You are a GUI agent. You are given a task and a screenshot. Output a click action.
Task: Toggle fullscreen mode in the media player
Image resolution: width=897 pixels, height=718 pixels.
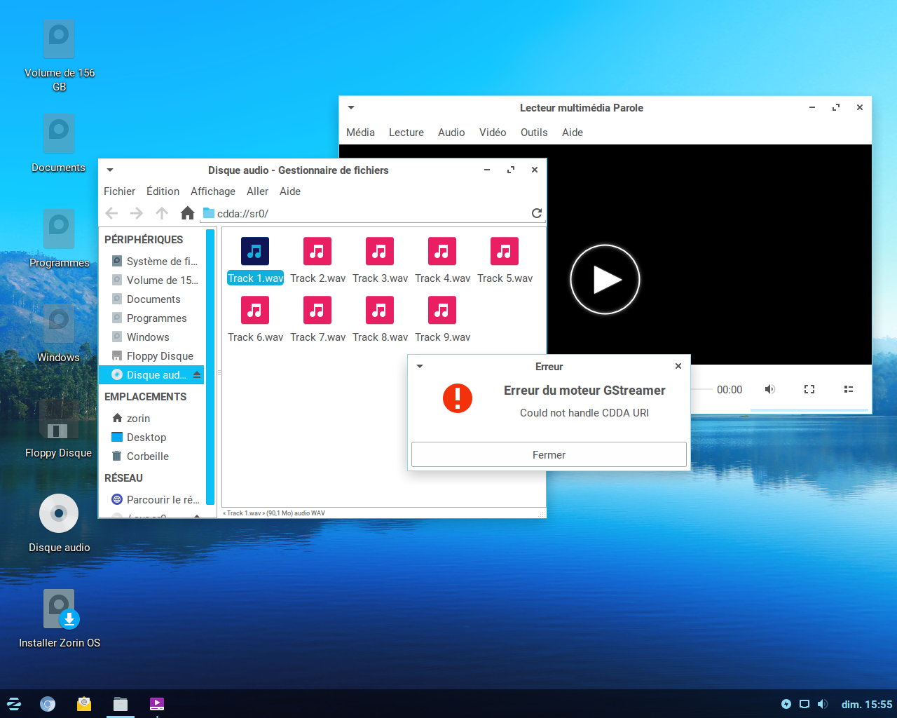coord(809,389)
